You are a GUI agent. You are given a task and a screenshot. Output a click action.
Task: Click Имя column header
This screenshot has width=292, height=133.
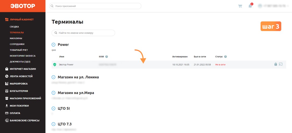pos(62,56)
